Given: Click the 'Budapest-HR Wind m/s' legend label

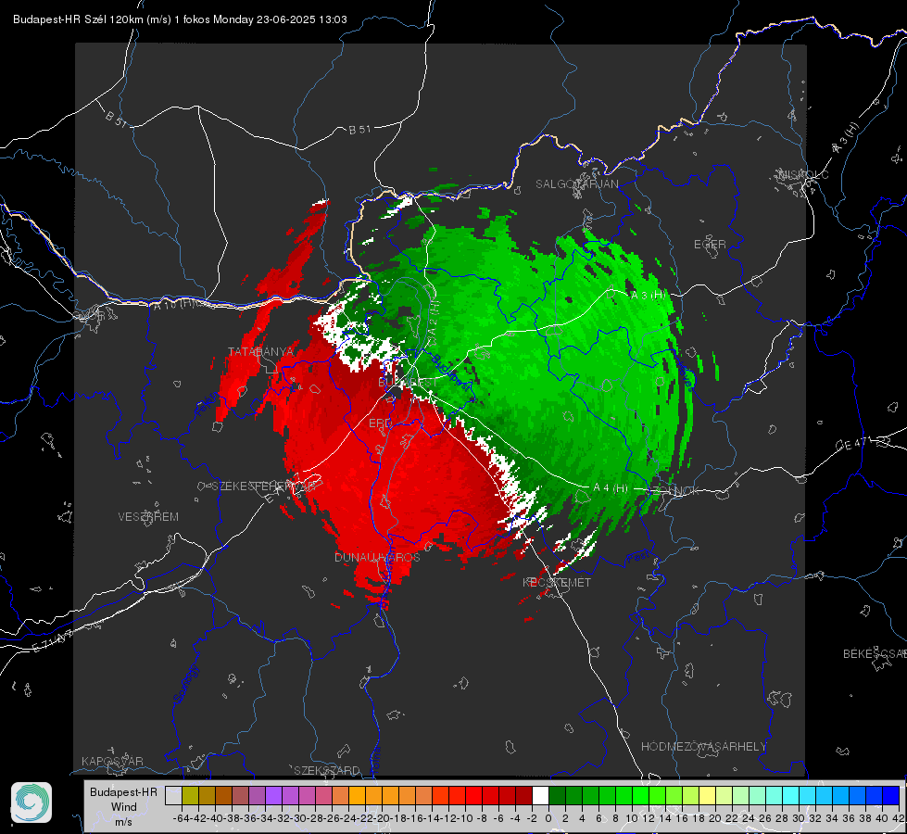Looking at the screenshot, I should click(x=124, y=807).
